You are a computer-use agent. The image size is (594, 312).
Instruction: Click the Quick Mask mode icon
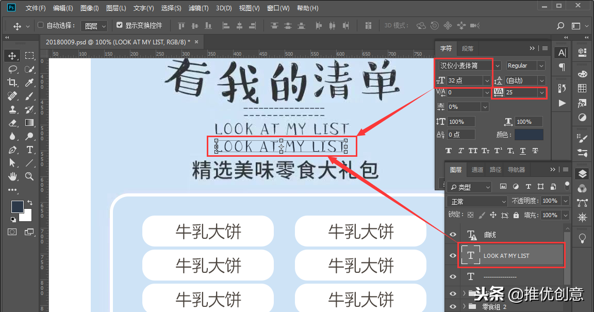(x=12, y=232)
